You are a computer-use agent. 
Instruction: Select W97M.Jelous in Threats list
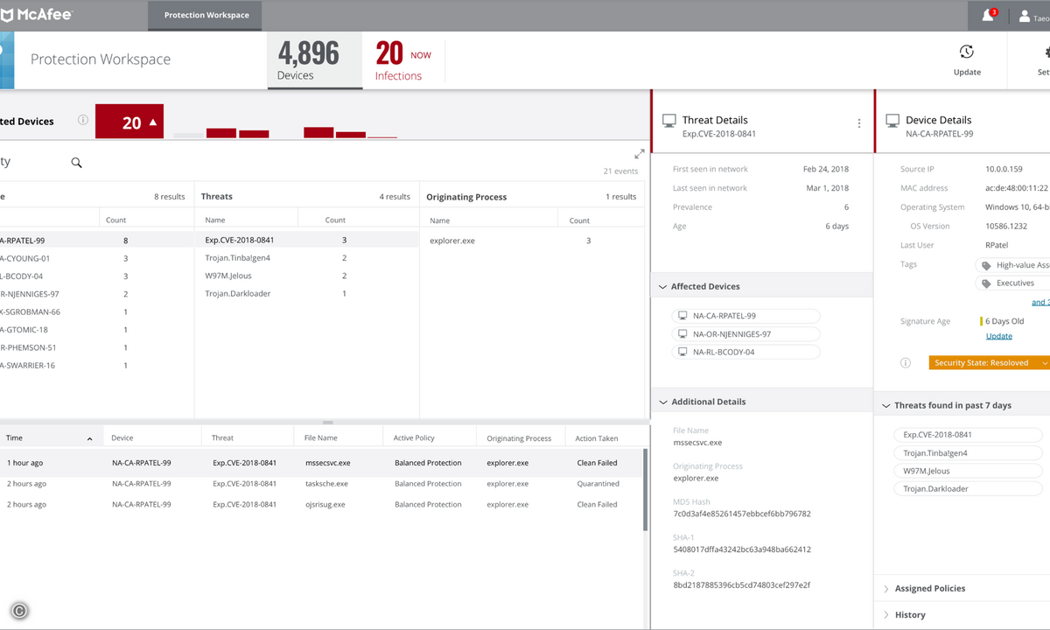point(306,276)
